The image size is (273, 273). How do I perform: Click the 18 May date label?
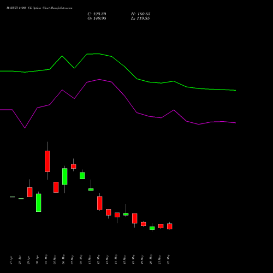[x=133, y=259]
